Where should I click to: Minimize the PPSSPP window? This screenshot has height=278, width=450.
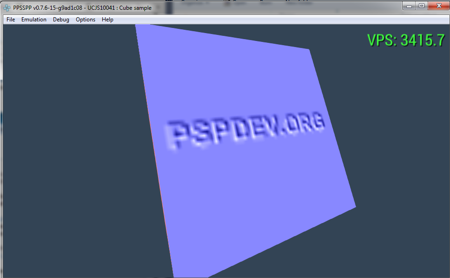(x=409, y=6)
